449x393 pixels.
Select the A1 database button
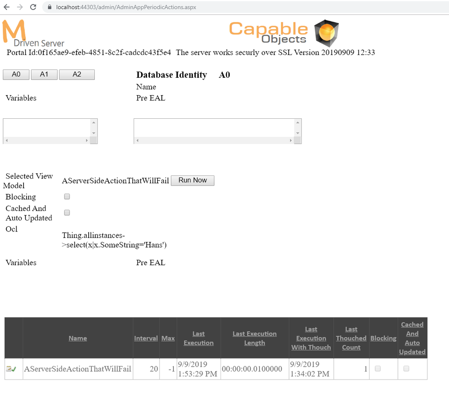[44, 74]
